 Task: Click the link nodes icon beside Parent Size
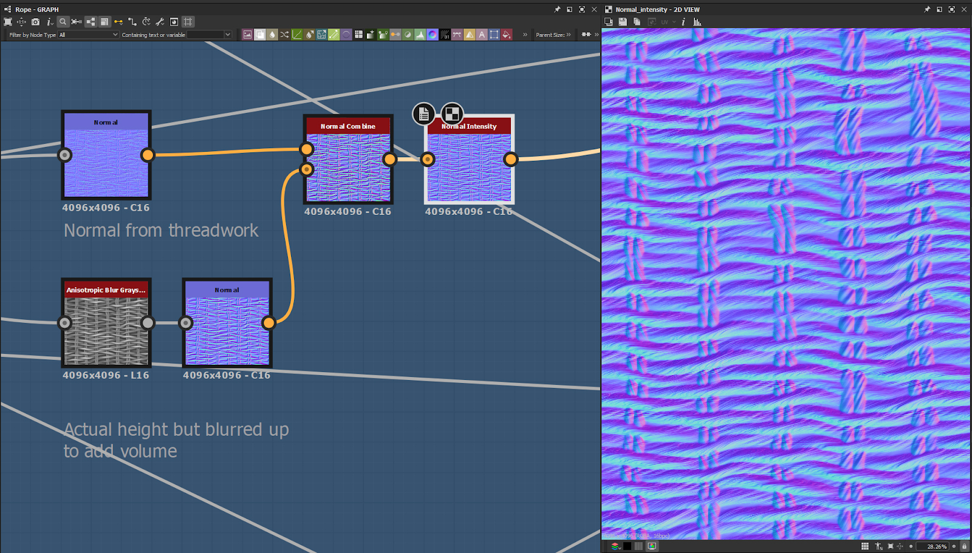coord(586,35)
